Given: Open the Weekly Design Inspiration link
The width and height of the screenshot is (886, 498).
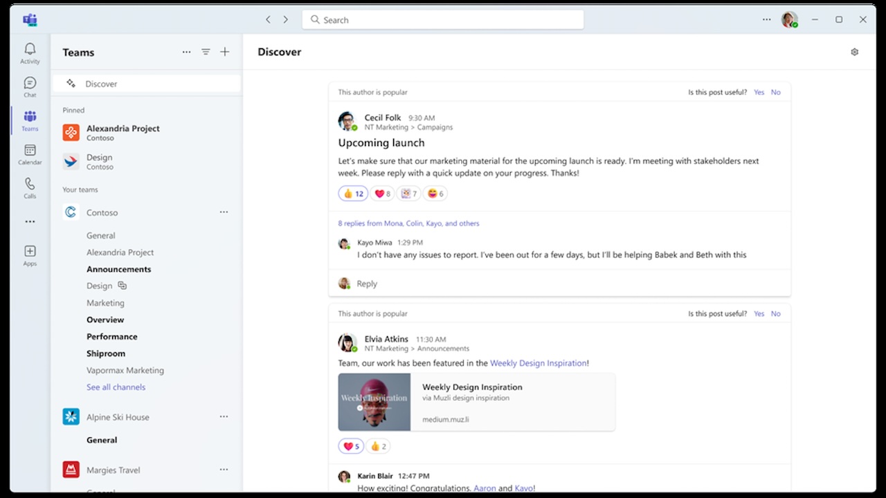Looking at the screenshot, I should coord(539,362).
